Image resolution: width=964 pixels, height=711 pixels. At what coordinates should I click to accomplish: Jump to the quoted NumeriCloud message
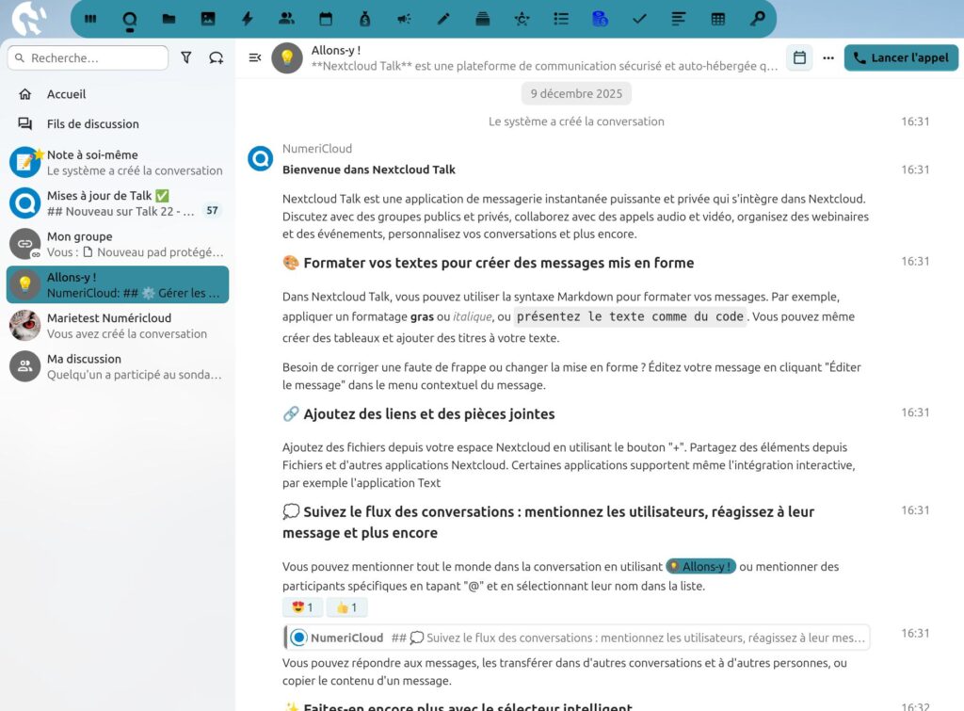click(x=577, y=638)
